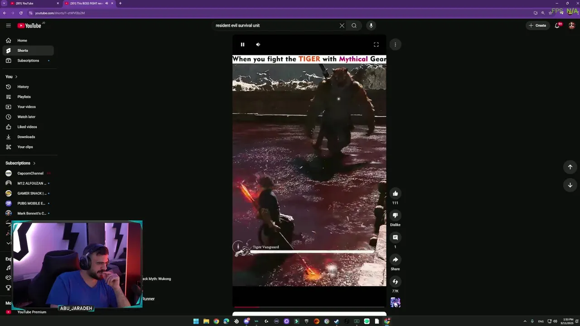Image resolution: width=580 pixels, height=326 pixels.
Task: Open Mark Bennett's C... channel subscription
Action: point(28,213)
